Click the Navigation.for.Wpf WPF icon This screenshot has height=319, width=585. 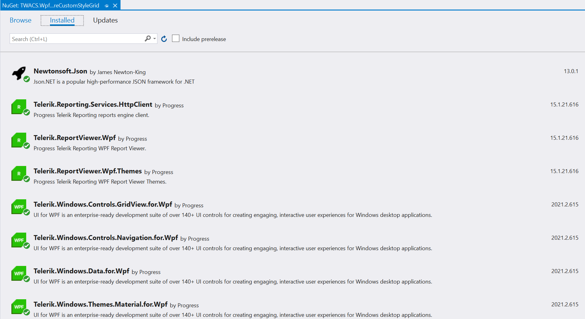(19, 240)
